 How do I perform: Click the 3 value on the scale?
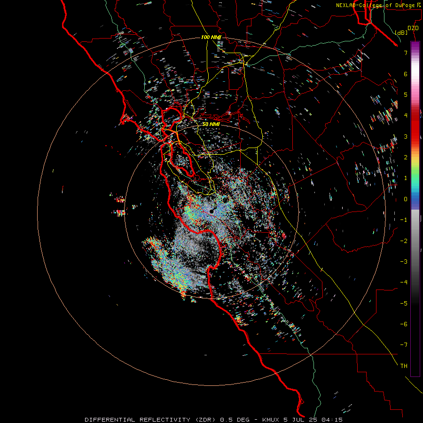tap(406, 136)
